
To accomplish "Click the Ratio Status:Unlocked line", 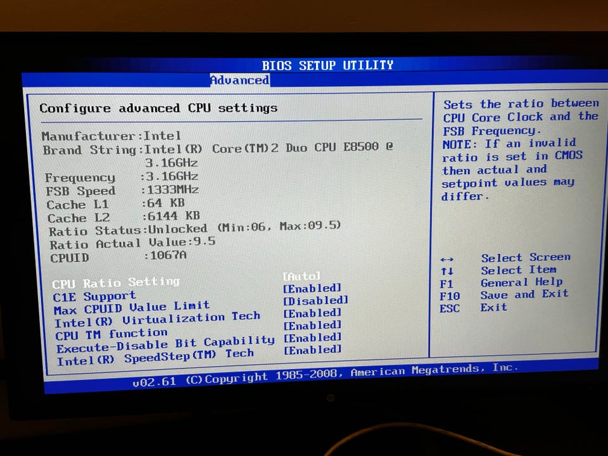I will (194, 229).
